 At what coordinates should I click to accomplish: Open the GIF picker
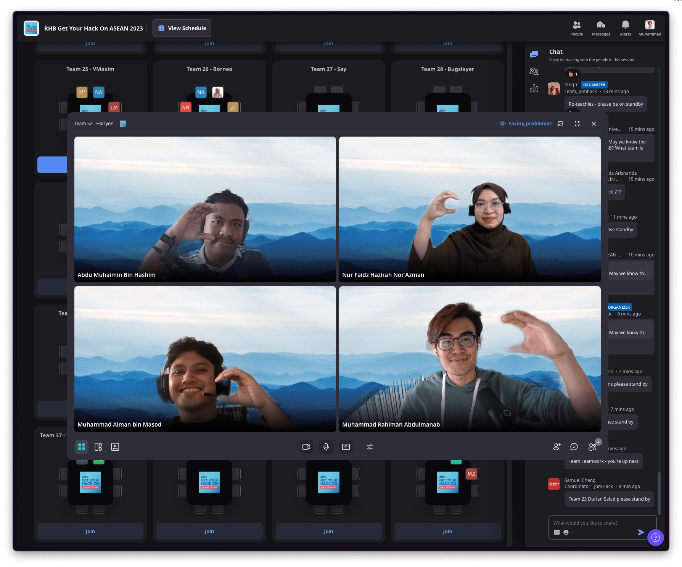tap(556, 532)
